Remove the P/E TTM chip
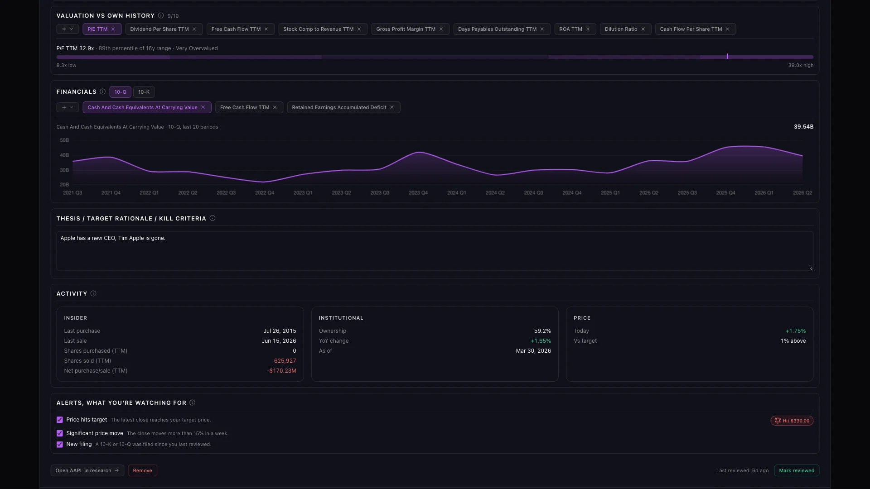 [x=113, y=29]
